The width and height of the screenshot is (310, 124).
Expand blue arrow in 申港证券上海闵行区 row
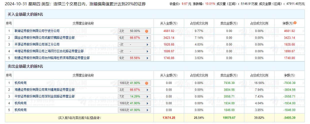(147, 51)
